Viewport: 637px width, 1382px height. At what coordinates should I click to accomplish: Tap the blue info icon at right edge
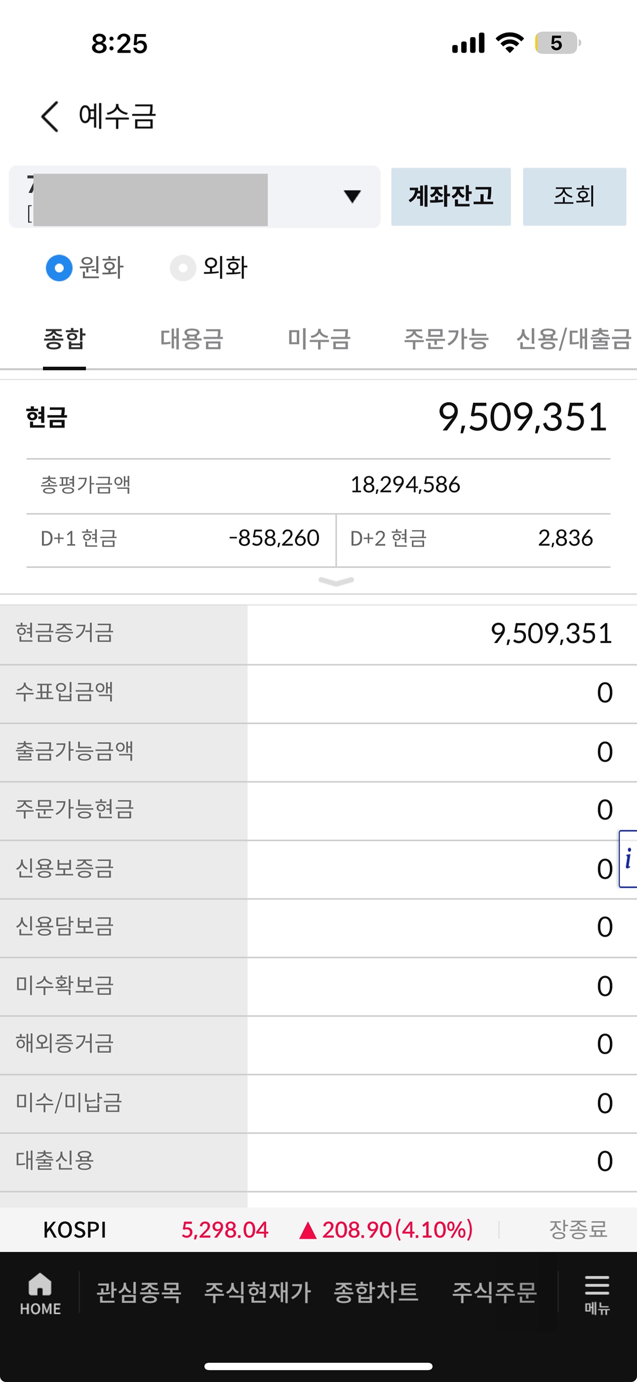click(628, 859)
